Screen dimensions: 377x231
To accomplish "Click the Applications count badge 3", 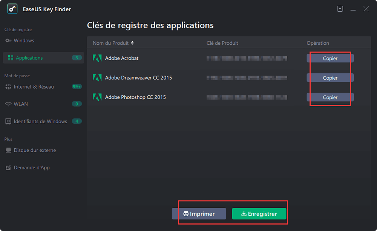I will coord(77,58).
